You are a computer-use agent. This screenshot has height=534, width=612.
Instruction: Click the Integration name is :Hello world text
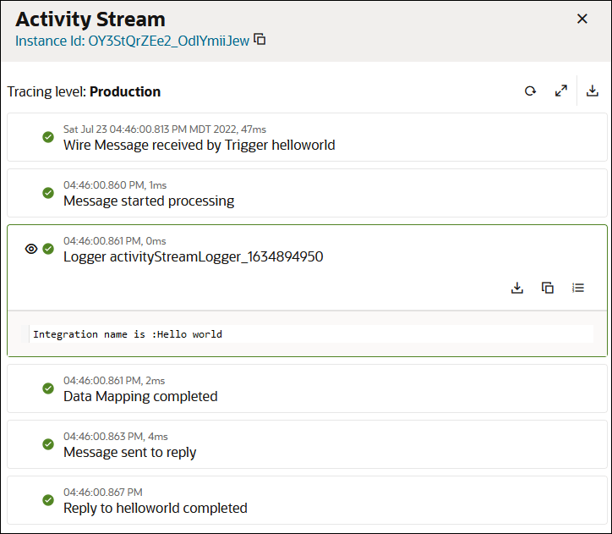128,334
